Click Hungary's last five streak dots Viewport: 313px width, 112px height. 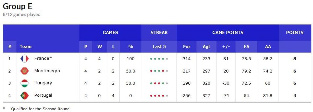(x=159, y=83)
